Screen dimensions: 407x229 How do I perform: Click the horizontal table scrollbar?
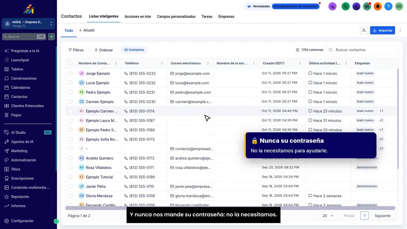(230, 208)
